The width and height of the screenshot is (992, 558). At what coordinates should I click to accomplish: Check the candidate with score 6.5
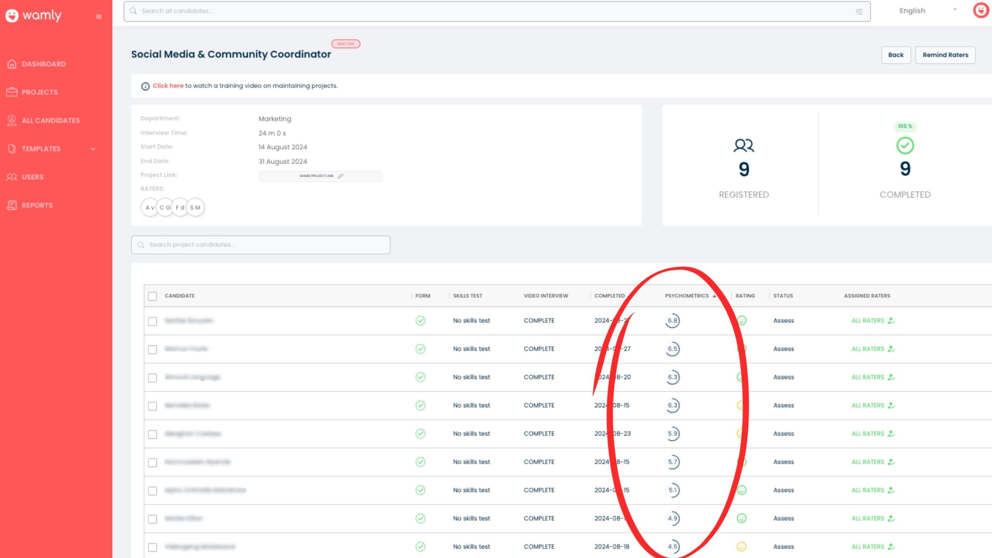pyautogui.click(x=153, y=350)
